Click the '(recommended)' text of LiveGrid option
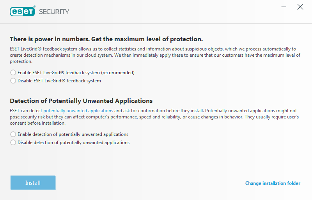The width and height of the screenshot is (312, 200). 118,73
